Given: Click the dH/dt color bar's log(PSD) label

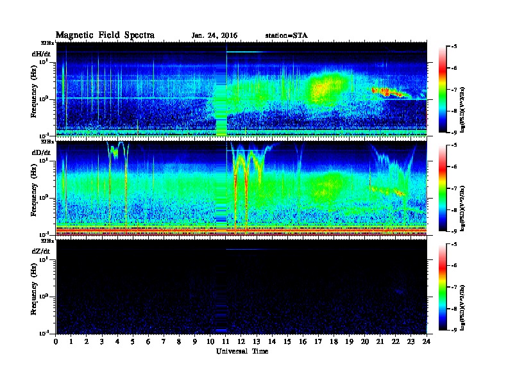Looking at the screenshot, I should point(462,110).
